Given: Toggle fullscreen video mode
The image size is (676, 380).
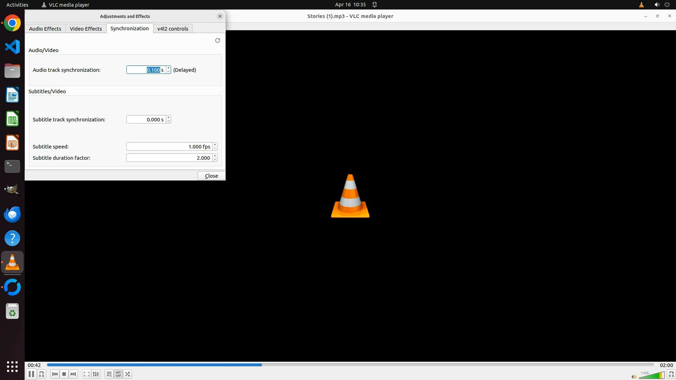Looking at the screenshot, I should [x=86, y=374].
